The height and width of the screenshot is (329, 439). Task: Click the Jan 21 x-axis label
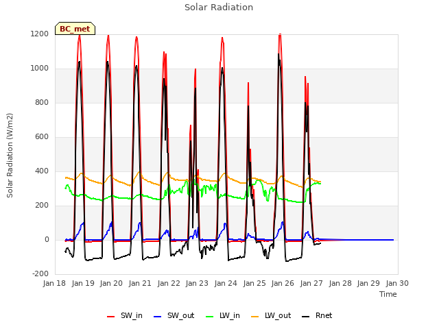click(x=140, y=283)
